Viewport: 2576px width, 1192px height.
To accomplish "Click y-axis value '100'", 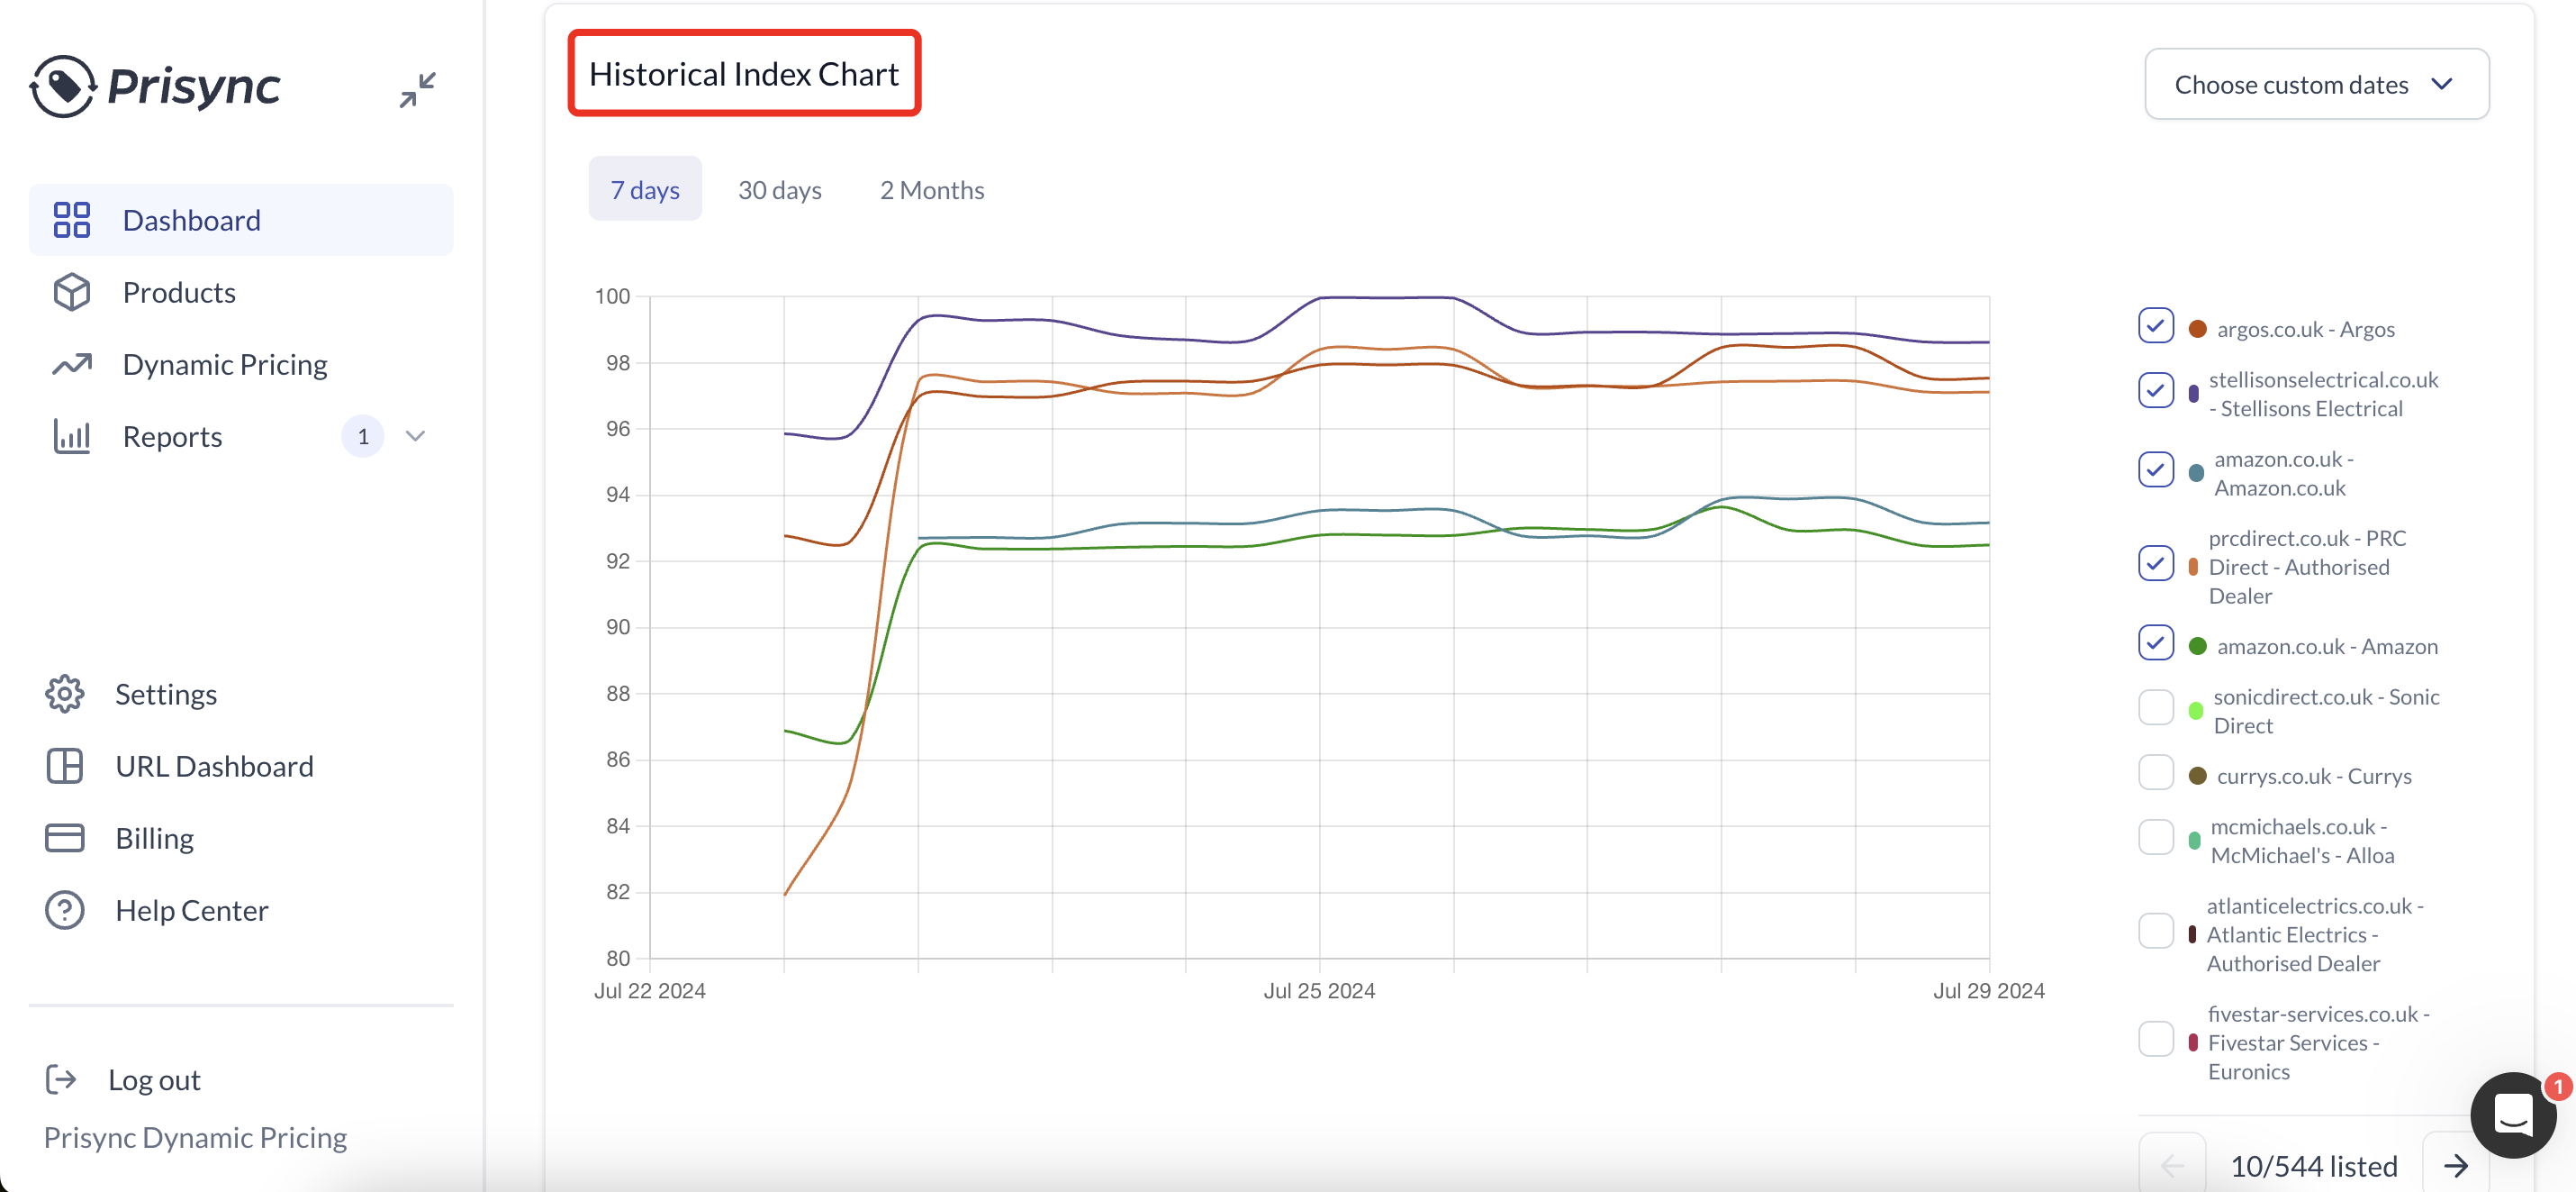I will pyautogui.click(x=612, y=296).
